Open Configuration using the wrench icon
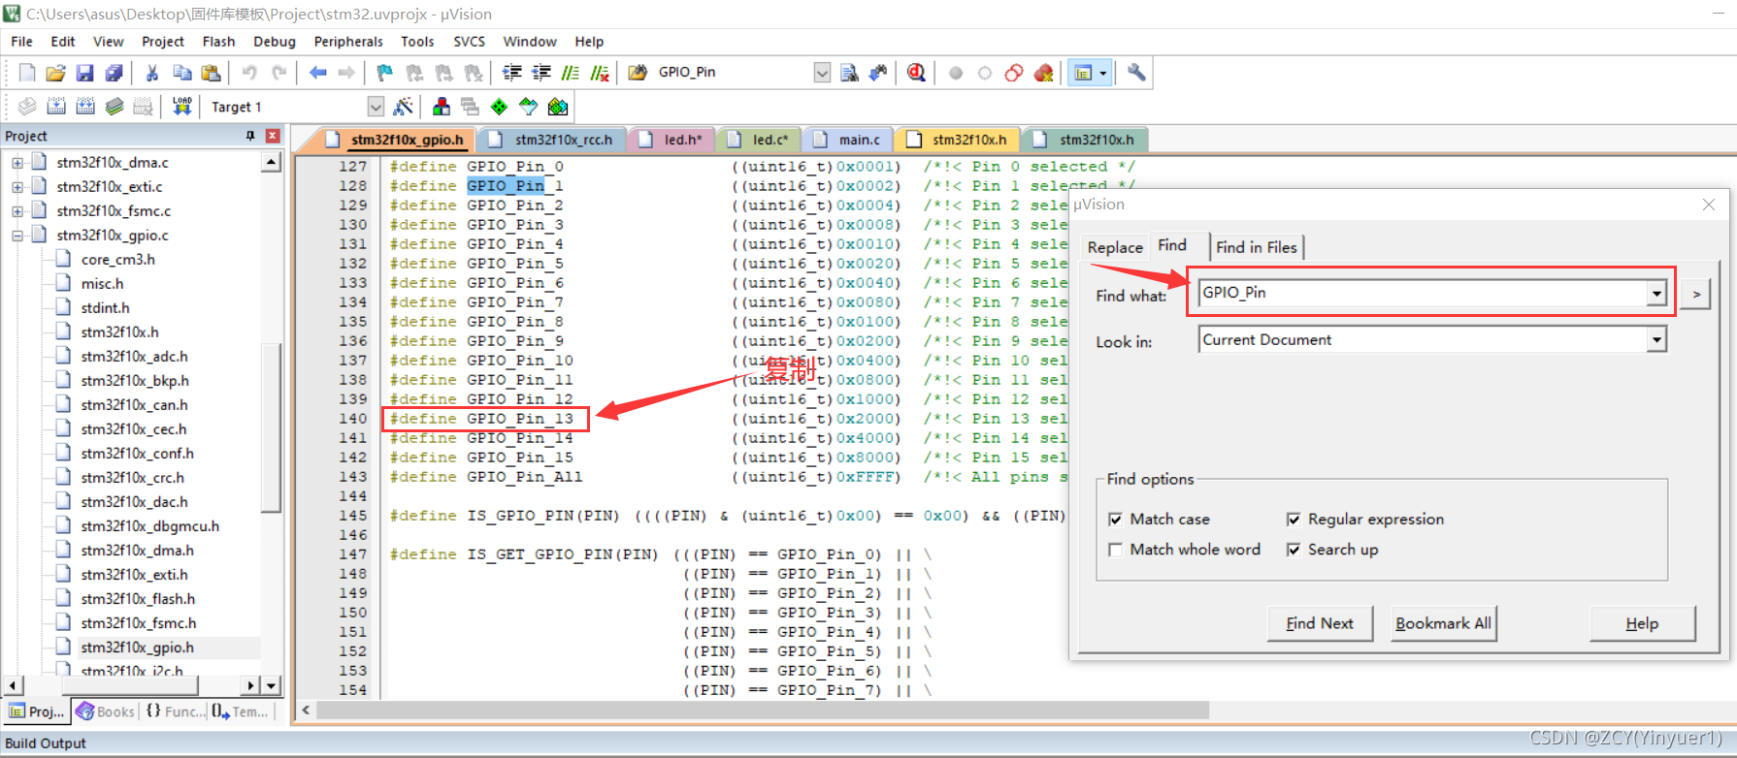Screen dimensions: 1737x758 [1136, 73]
